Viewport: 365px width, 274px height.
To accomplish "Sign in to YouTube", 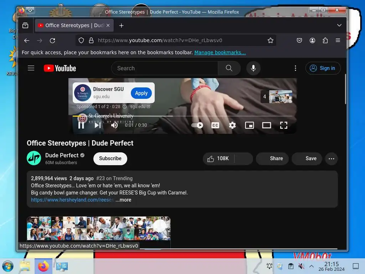I will tap(323, 68).
